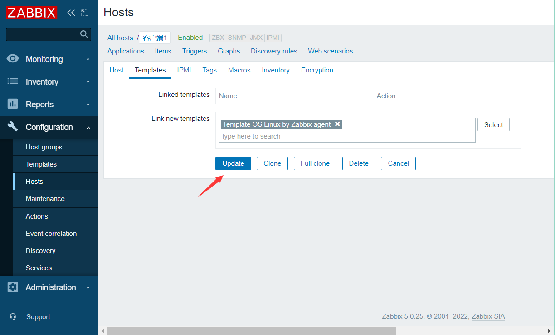The height and width of the screenshot is (335, 555).
Task: Click the SNMP availability indicator
Action: click(x=237, y=38)
